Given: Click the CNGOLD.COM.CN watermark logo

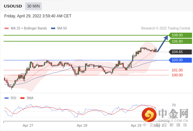Looking at the screenshot, I should [165, 115].
